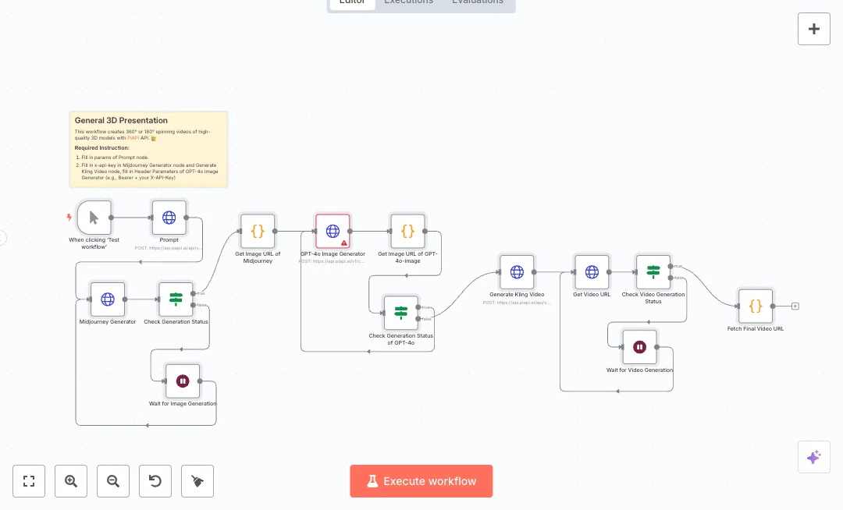The width and height of the screenshot is (843, 510).
Task: Click the zoom to fit canvas icon
Action: (29, 481)
